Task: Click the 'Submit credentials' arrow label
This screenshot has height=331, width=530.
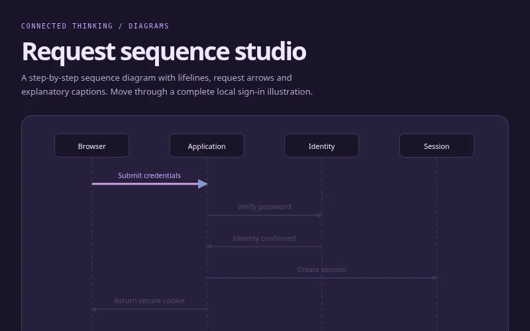Action: click(149, 175)
